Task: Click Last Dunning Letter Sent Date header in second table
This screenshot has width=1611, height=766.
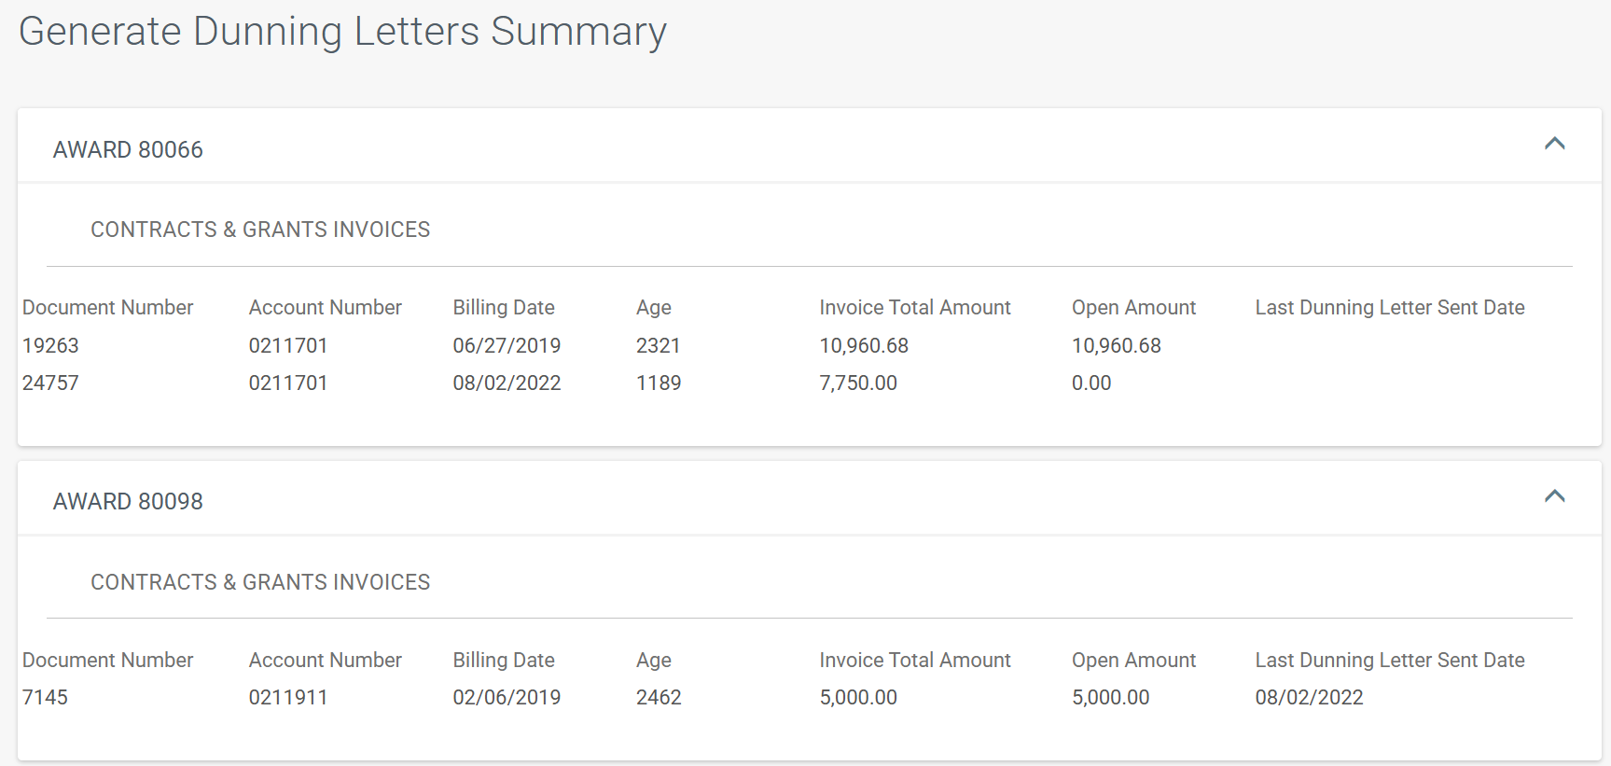Action: (1389, 661)
